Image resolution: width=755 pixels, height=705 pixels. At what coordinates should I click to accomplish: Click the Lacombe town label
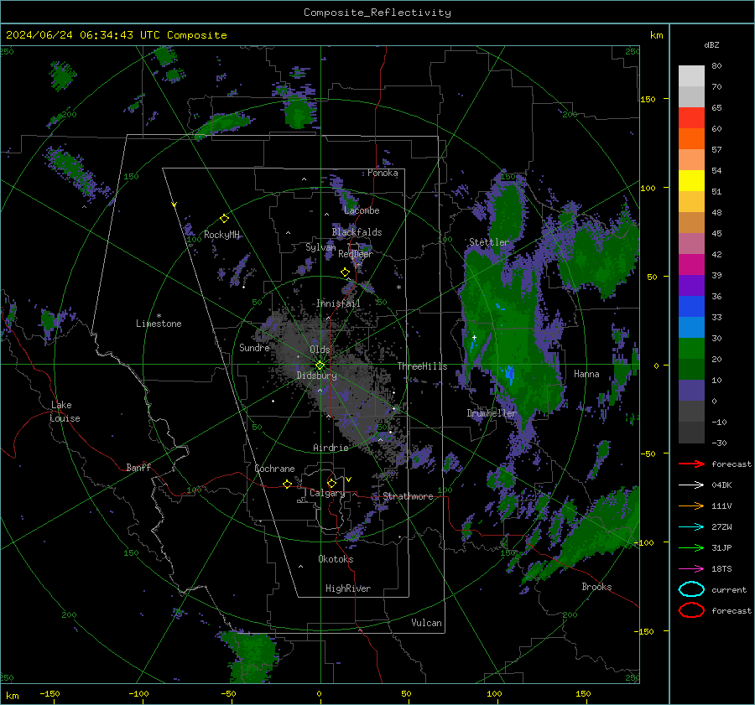click(362, 210)
